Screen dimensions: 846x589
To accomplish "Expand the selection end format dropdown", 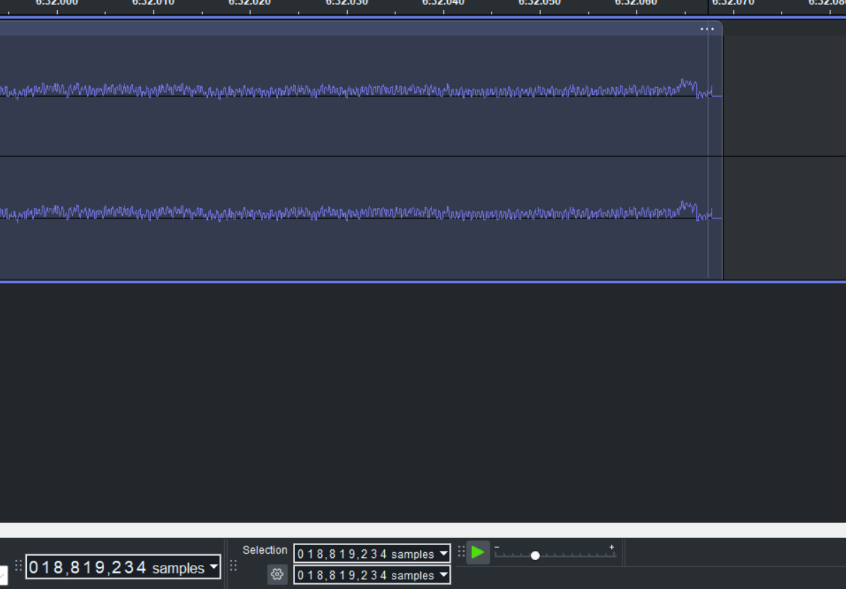I will pos(444,575).
